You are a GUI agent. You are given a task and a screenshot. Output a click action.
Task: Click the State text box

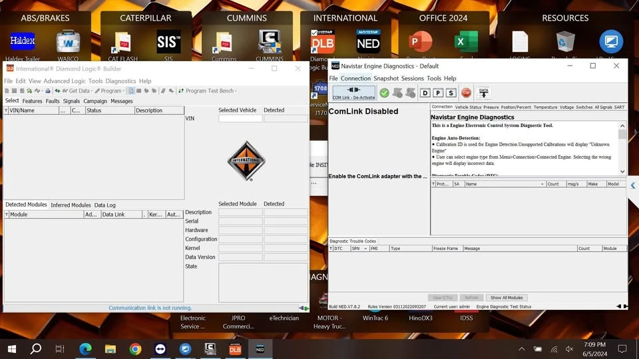point(263,283)
